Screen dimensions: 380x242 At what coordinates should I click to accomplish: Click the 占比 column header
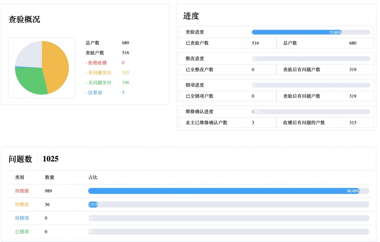(93, 177)
